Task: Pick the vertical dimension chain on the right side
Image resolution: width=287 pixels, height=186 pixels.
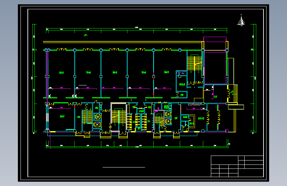Action: (254, 78)
